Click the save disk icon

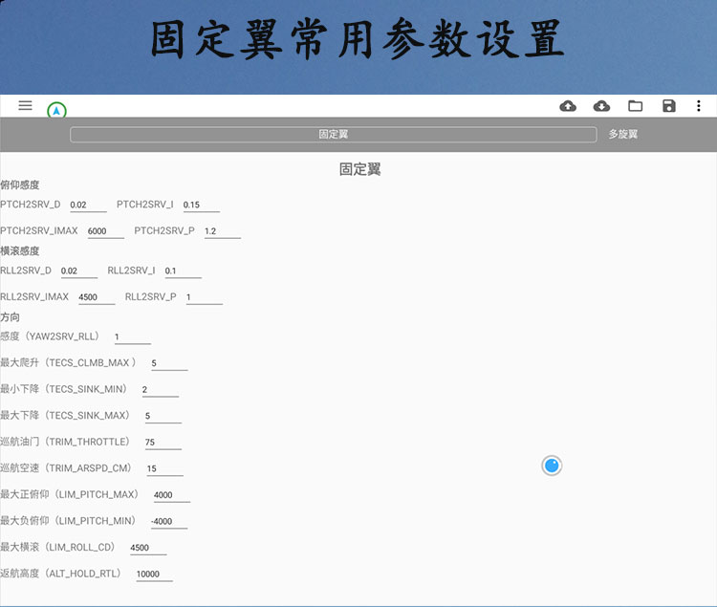(668, 106)
